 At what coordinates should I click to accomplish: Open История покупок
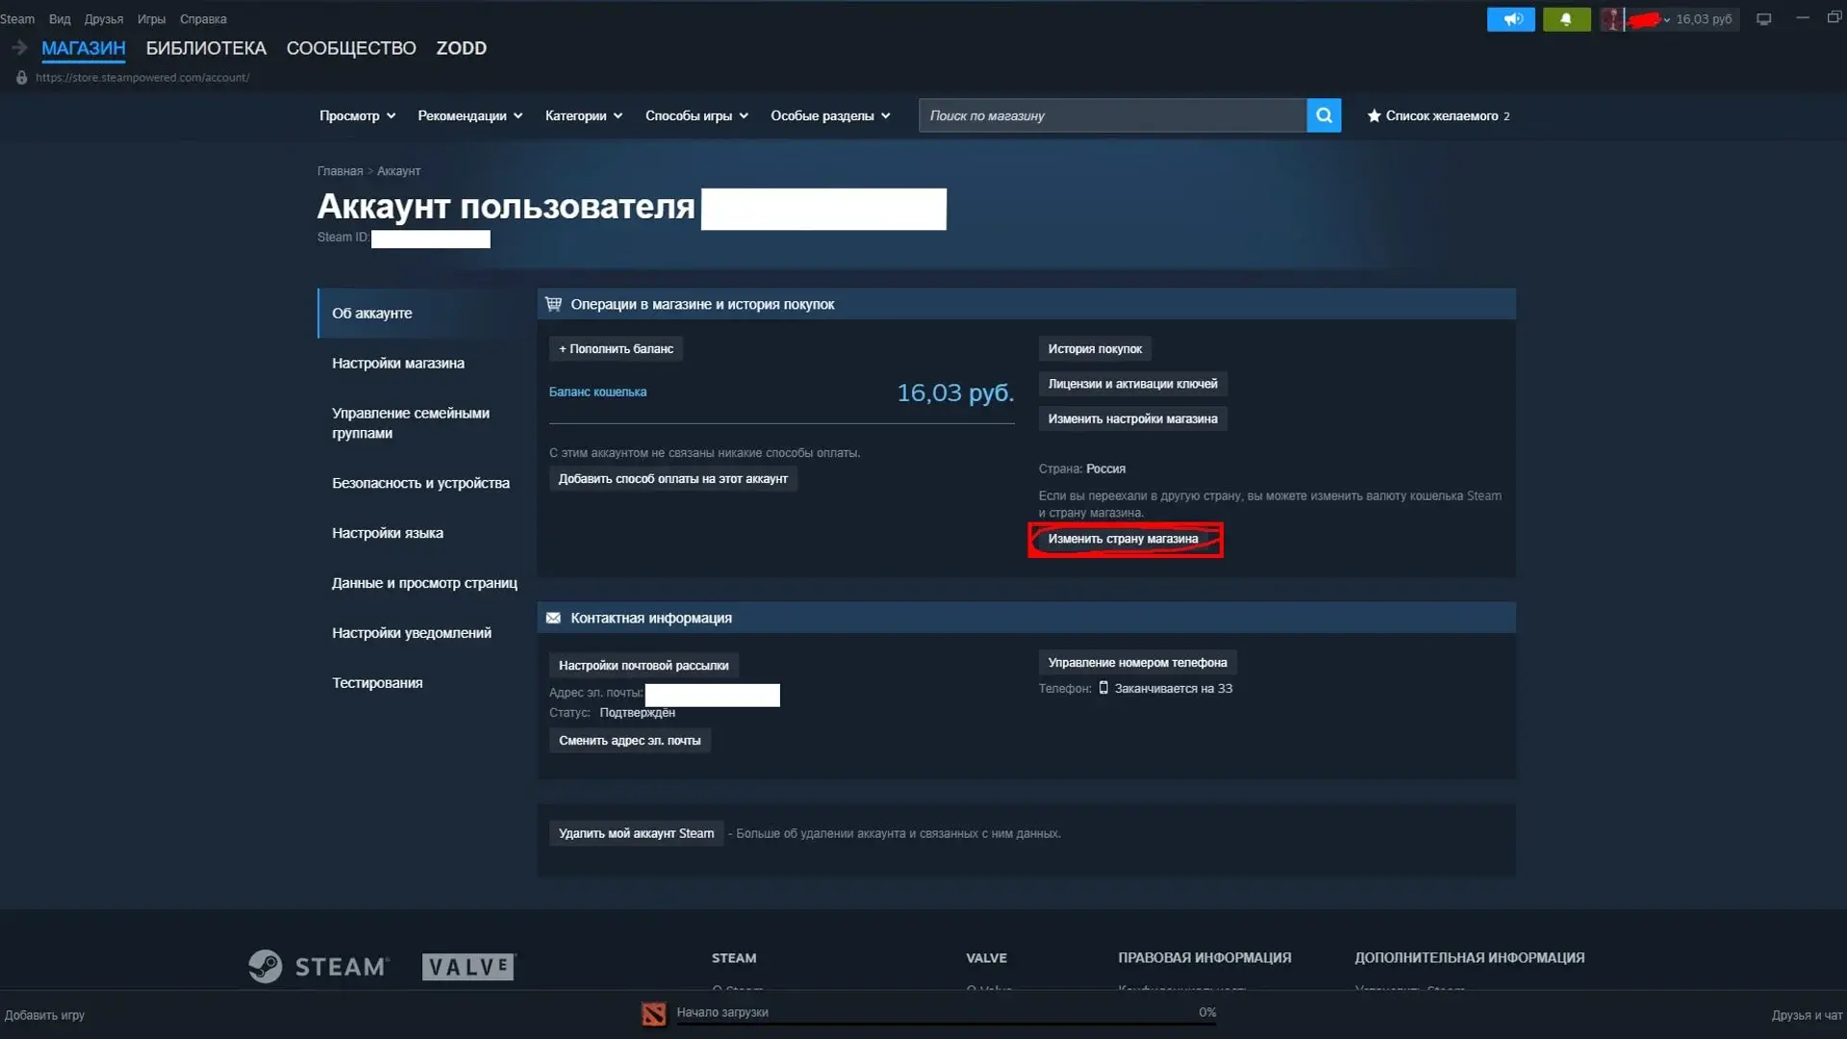pos(1095,348)
